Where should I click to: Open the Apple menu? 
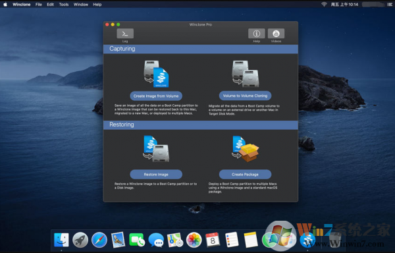tap(5, 5)
